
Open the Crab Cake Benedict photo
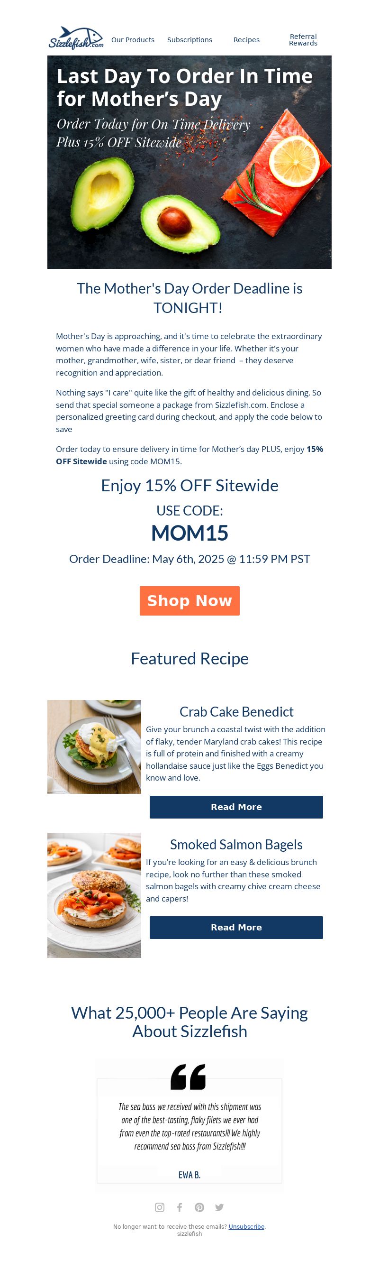click(94, 747)
